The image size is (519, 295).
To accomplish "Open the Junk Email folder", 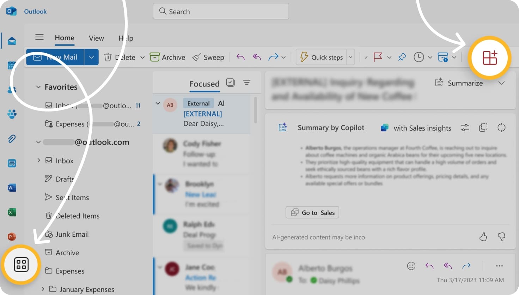I will (x=67, y=234).
